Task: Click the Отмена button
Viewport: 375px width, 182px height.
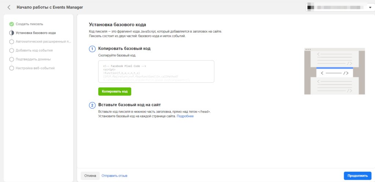Action: 90,176
